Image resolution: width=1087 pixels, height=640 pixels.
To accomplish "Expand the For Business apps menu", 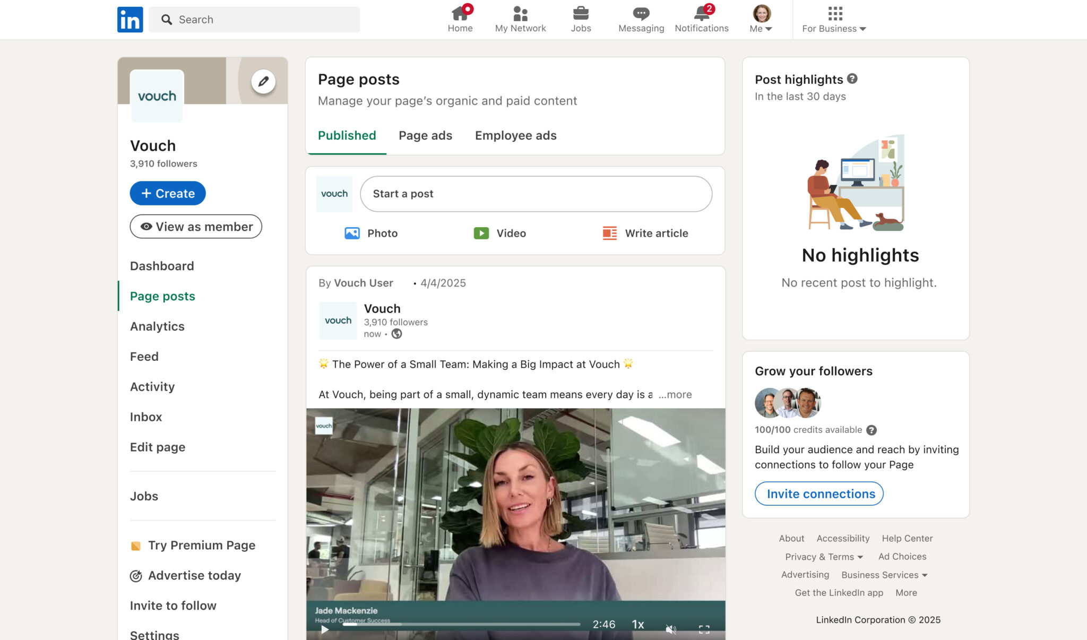I will [x=834, y=19].
